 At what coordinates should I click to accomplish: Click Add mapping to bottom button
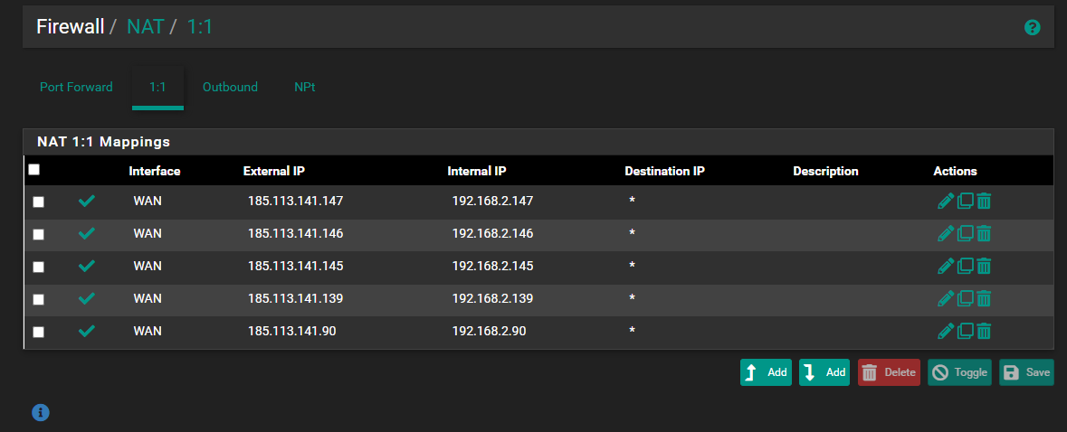click(x=824, y=372)
